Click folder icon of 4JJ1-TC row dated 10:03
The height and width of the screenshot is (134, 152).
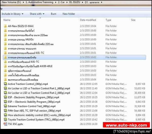click(5, 62)
